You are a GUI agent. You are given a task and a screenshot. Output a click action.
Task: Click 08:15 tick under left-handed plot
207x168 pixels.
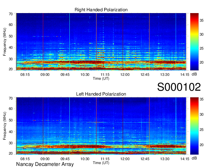click(x=25, y=159)
